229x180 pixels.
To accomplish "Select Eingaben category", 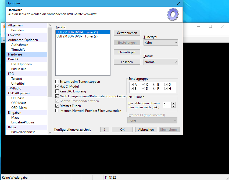I will coord(27,112).
